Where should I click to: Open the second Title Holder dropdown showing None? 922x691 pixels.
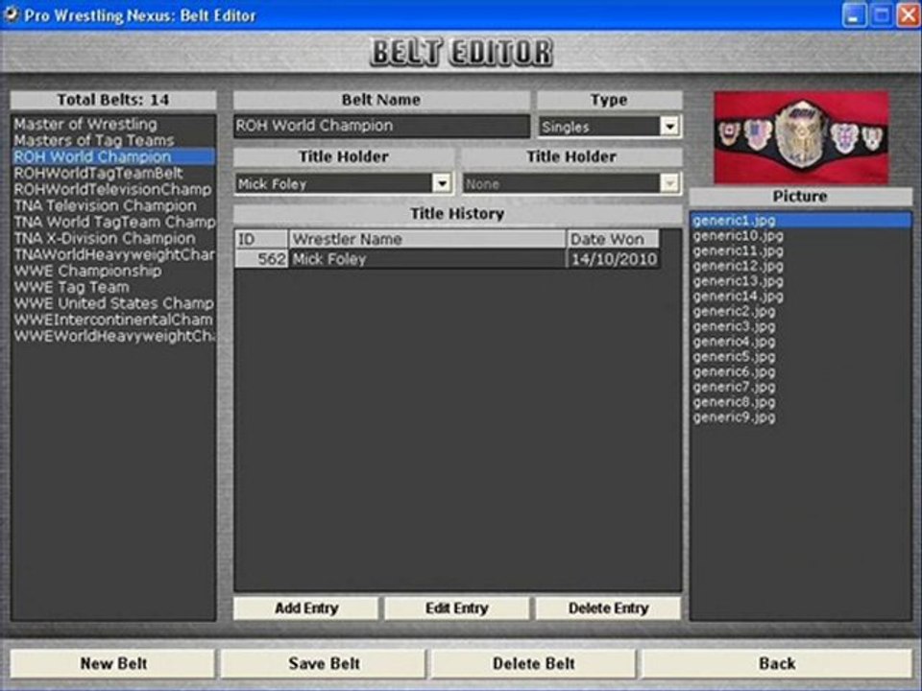pos(669,183)
